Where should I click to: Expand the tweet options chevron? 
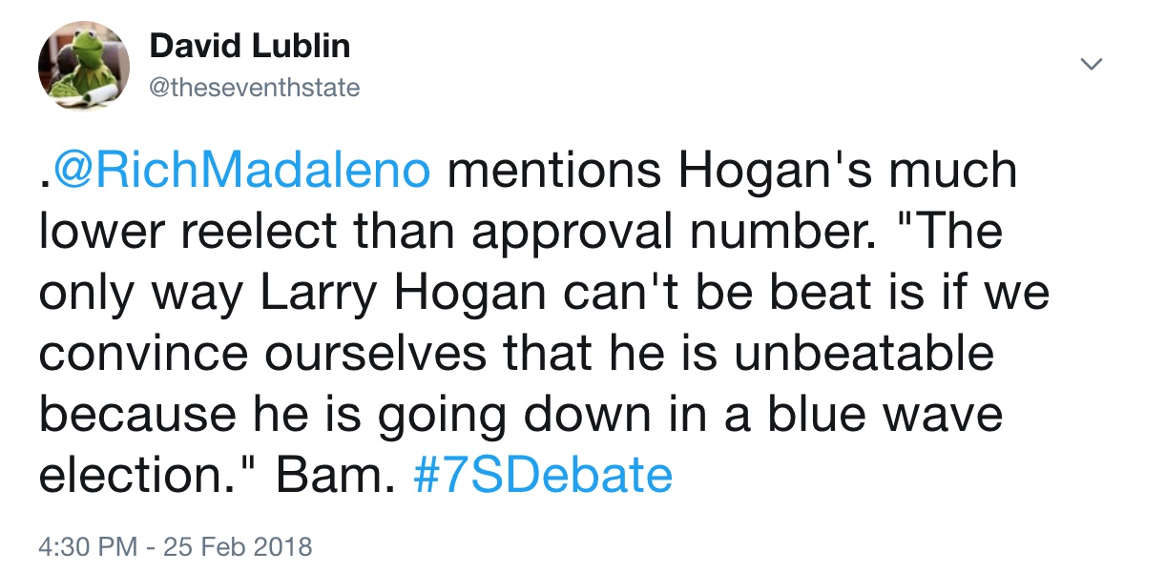[1091, 64]
